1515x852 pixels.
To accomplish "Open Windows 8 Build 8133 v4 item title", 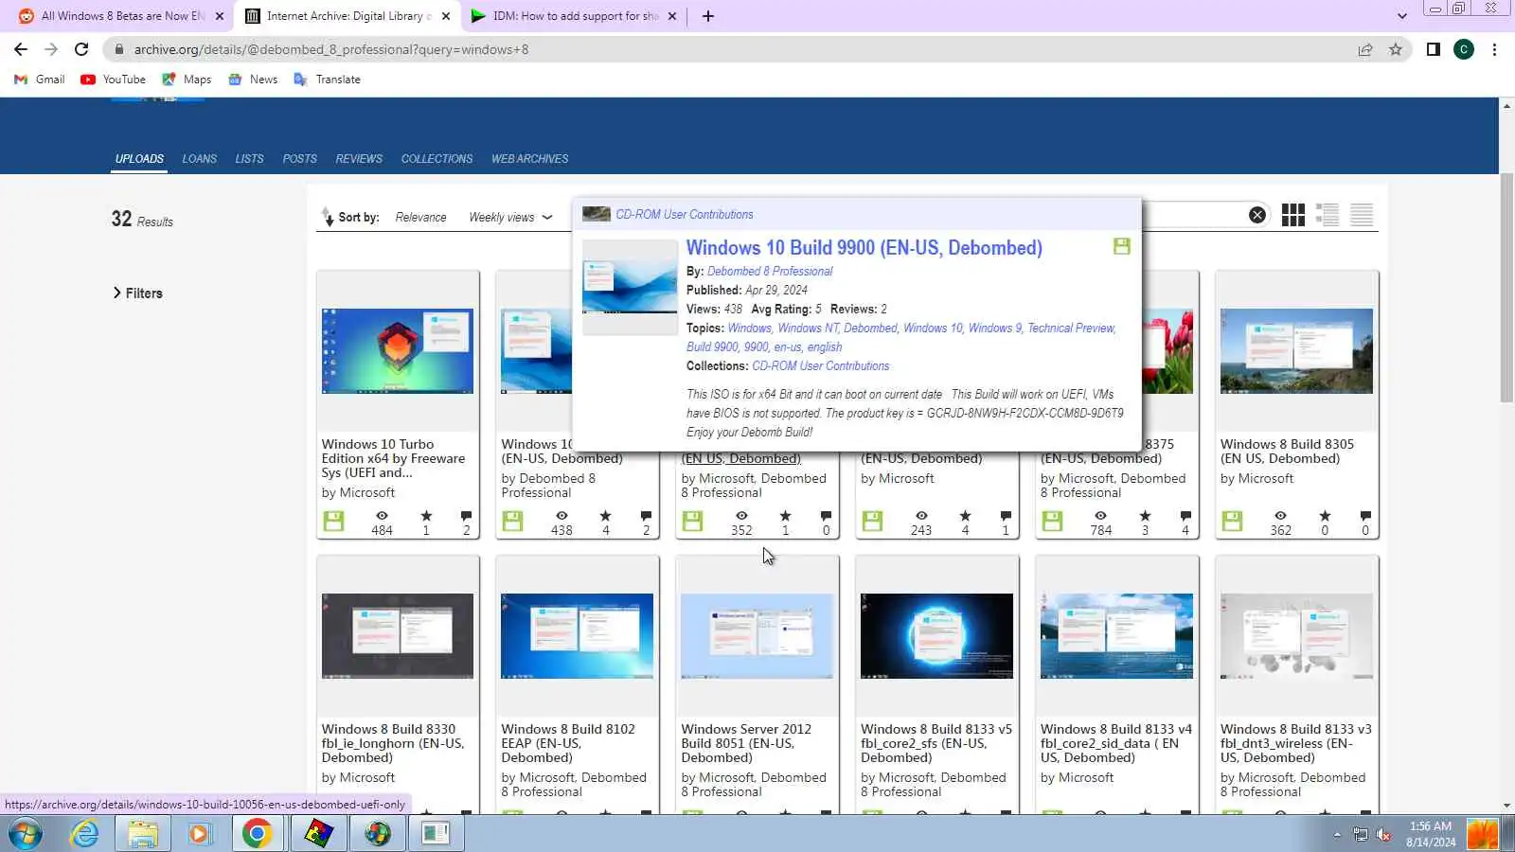I will coord(1116,743).
